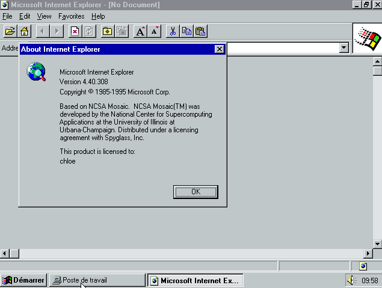Click the licensed user name chloe
Viewport: 382px width, 288px height.
[67, 161]
